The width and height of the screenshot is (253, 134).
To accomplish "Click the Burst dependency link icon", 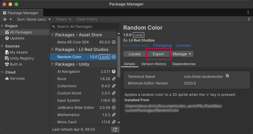I will tap(114, 79).
